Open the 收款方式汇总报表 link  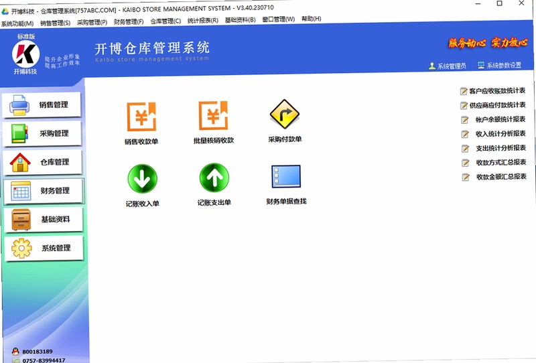[501, 162]
